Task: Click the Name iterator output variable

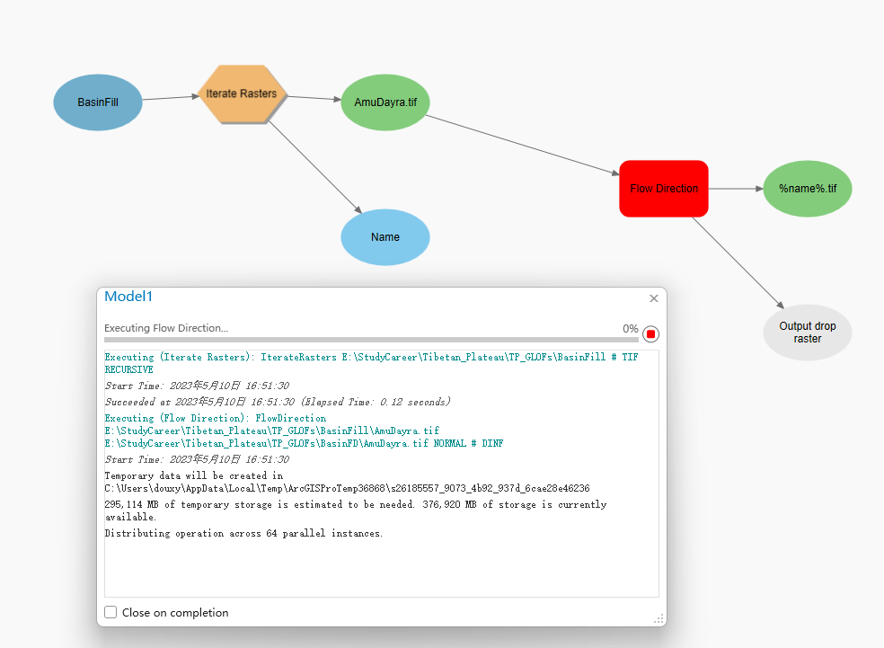Action: tap(385, 236)
